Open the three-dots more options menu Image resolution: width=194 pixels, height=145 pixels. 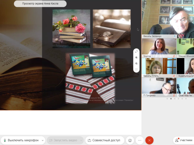[140, 140]
